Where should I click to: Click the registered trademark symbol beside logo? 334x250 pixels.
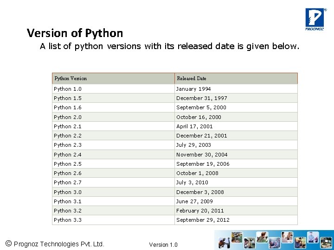325,9
